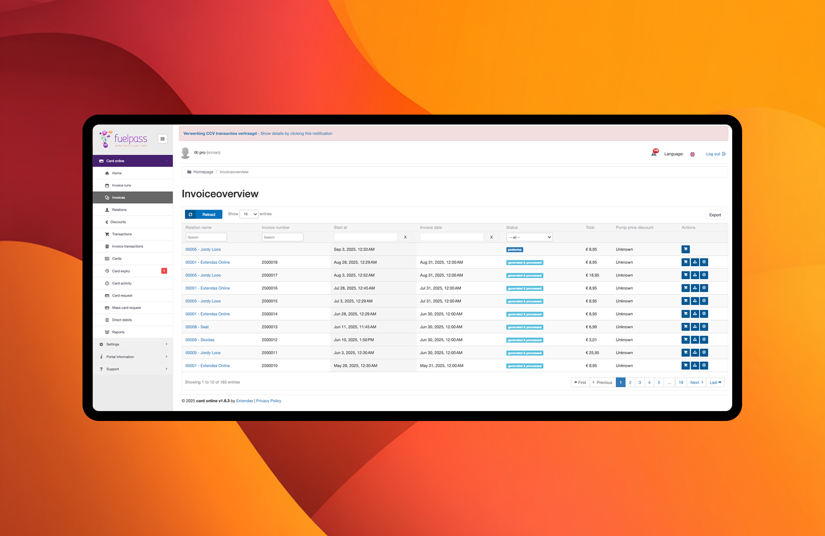The image size is (825, 536).
Task: Click the Relation name search field
Action: point(206,237)
